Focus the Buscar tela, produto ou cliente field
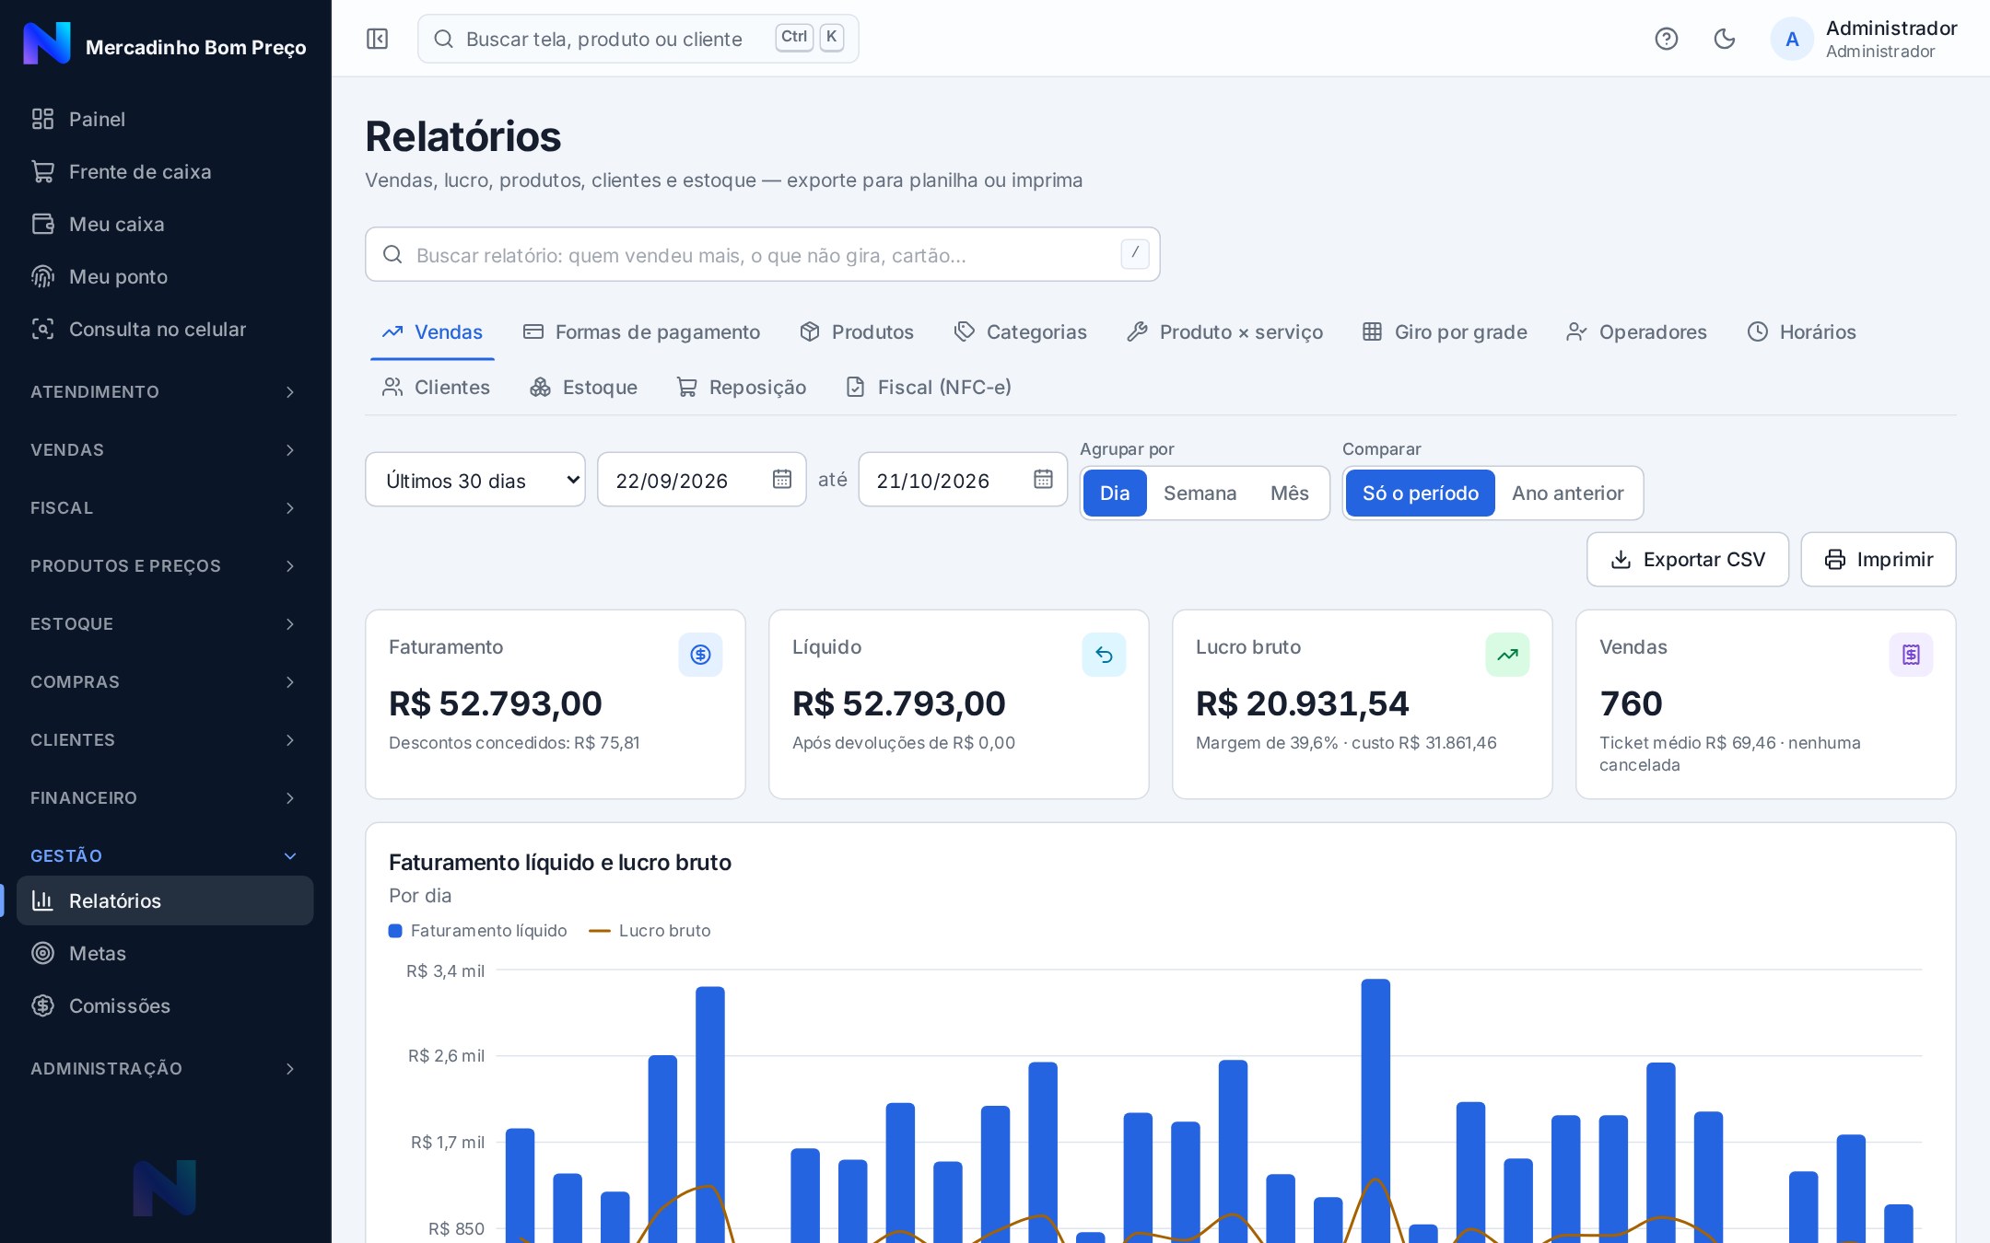Screen dimensions: 1990x1243 pos(638,39)
